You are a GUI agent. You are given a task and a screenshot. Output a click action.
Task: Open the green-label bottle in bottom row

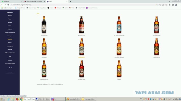pyautogui.click(x=44, y=68)
